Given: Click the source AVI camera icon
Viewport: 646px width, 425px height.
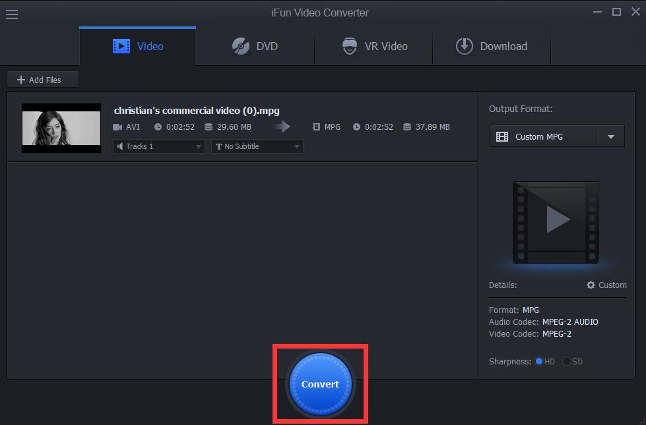Looking at the screenshot, I should [x=117, y=127].
